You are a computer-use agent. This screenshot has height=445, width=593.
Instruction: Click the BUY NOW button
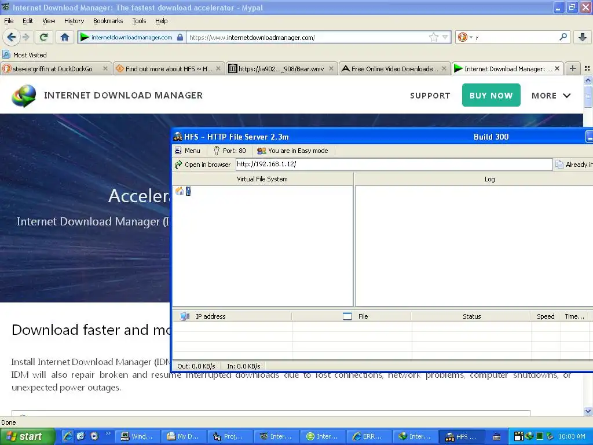click(x=491, y=96)
